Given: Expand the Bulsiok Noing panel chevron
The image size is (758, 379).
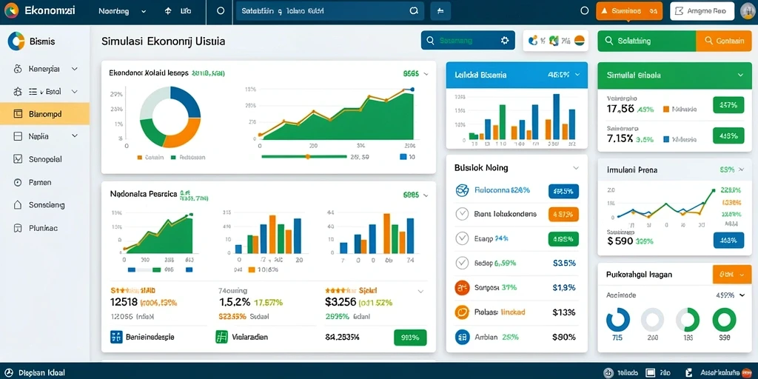Looking at the screenshot, I should pyautogui.click(x=576, y=168).
